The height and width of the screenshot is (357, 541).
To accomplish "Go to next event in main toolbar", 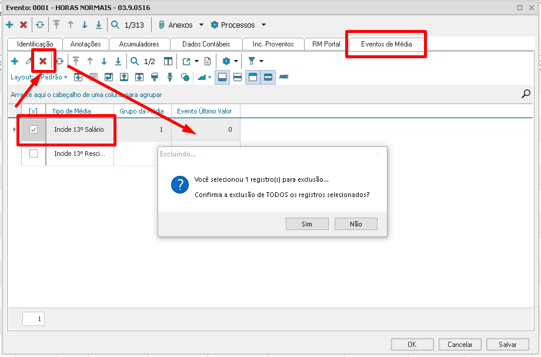I will 85,25.
